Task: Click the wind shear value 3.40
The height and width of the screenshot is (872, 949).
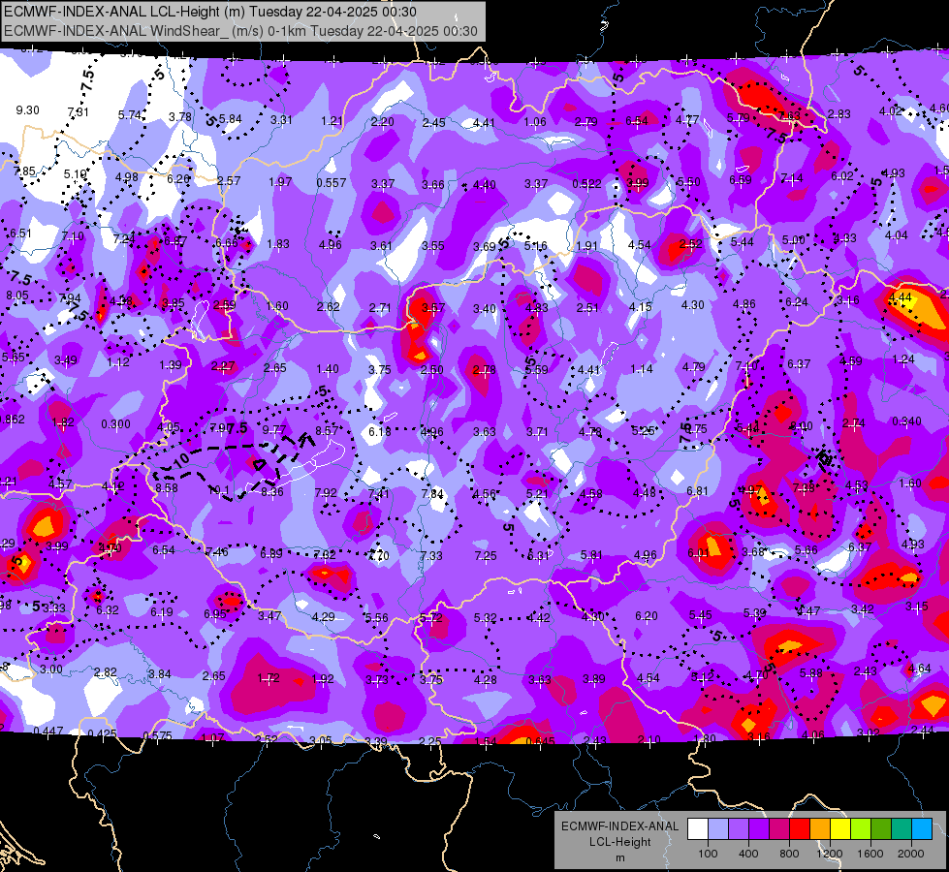Action: 485,309
